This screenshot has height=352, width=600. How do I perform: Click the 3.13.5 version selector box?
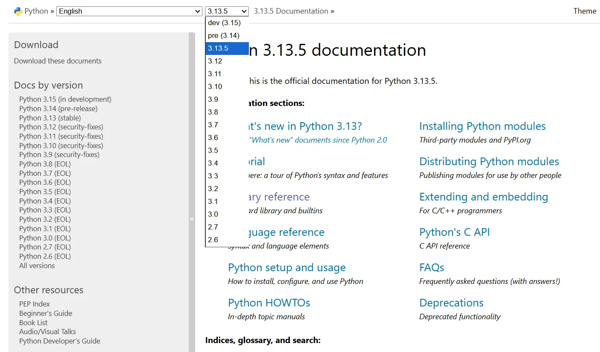pos(227,11)
